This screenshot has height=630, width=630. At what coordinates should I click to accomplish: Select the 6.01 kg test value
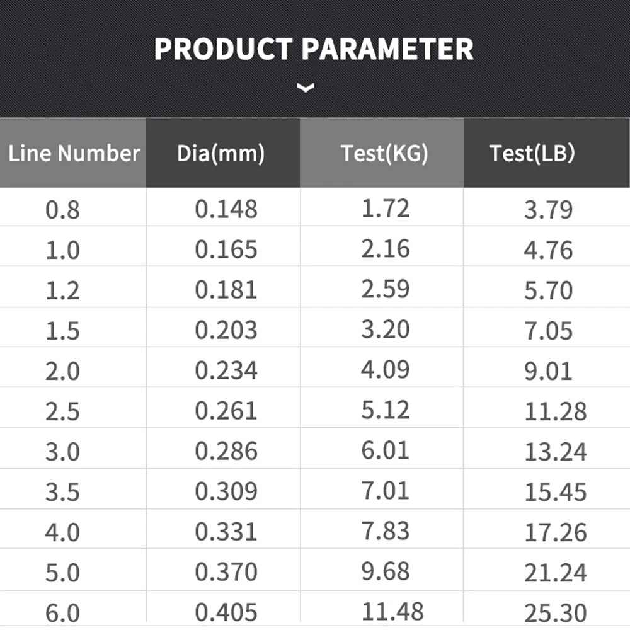[386, 450]
